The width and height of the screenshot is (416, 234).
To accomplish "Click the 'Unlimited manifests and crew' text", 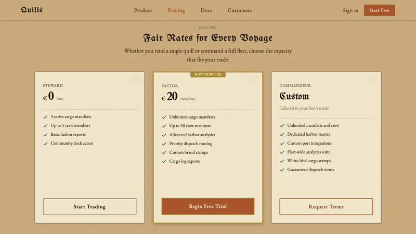I will click(x=313, y=125).
